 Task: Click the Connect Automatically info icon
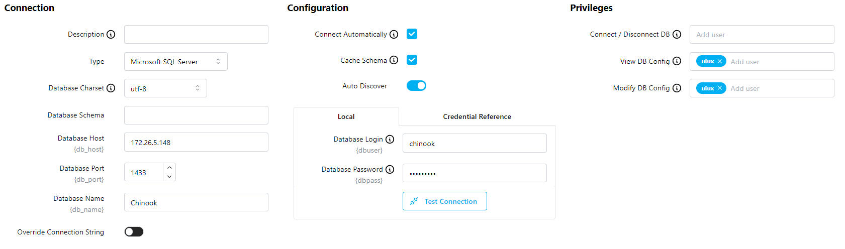(394, 34)
